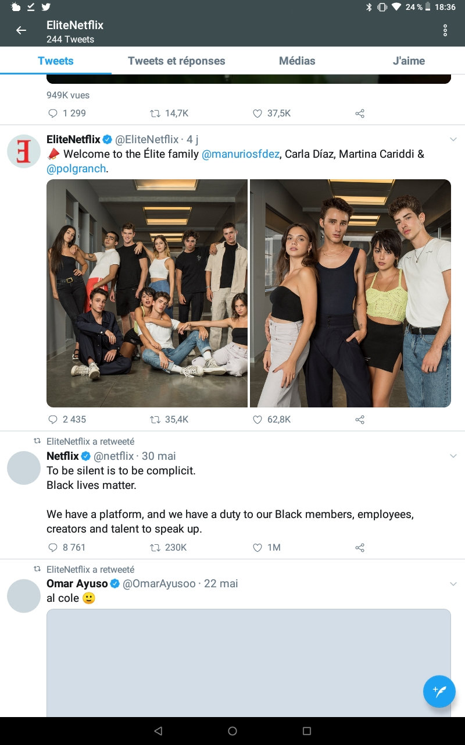This screenshot has width=465, height=745.
Task: Retweet the Netflix Black lives matter tweet
Action: (x=155, y=547)
